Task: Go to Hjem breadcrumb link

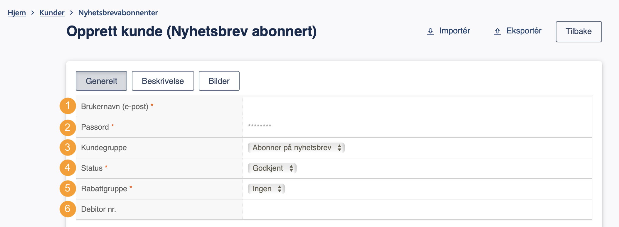Action: (x=17, y=13)
